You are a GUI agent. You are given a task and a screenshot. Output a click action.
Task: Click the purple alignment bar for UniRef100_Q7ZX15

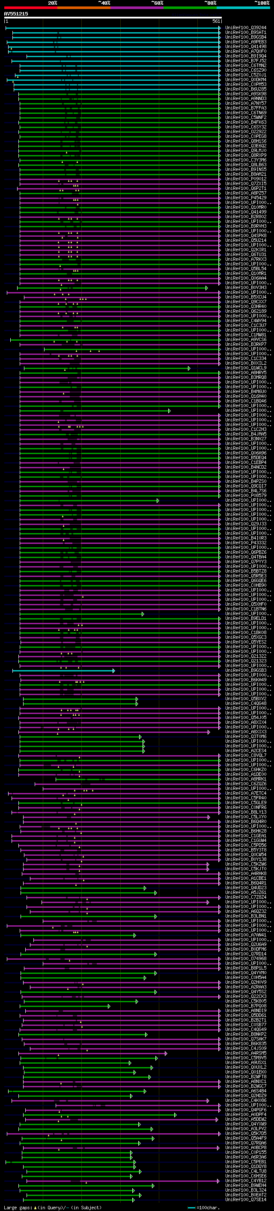point(120,184)
